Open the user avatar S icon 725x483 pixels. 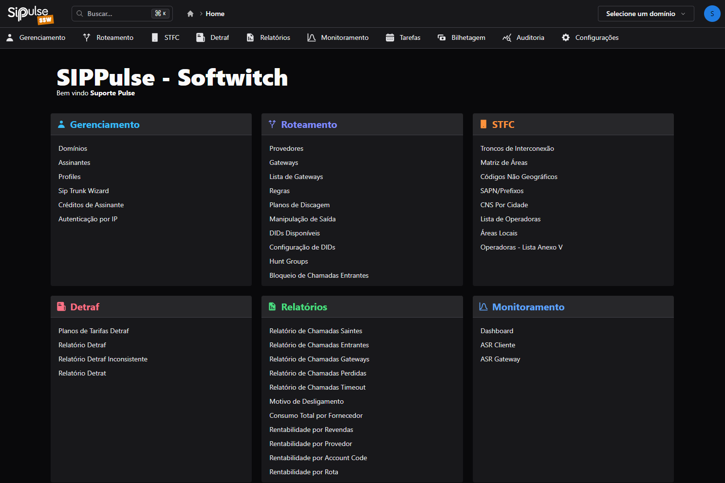[x=712, y=14]
